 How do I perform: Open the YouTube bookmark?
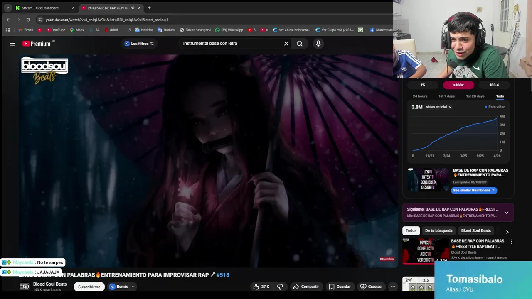pos(55,30)
